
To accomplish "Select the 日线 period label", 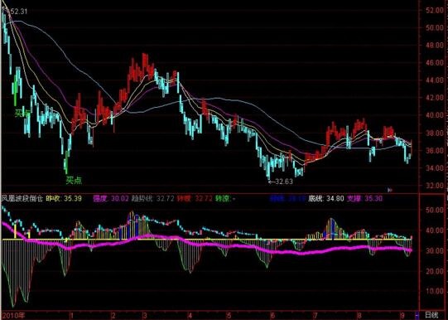I will pyautogui.click(x=431, y=315).
